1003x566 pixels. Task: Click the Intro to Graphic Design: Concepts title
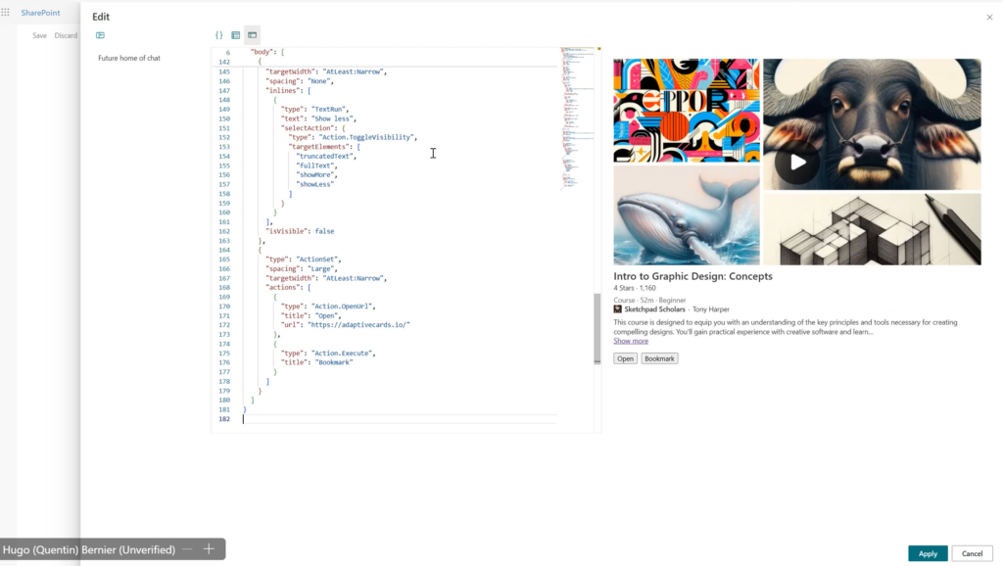pyautogui.click(x=693, y=276)
